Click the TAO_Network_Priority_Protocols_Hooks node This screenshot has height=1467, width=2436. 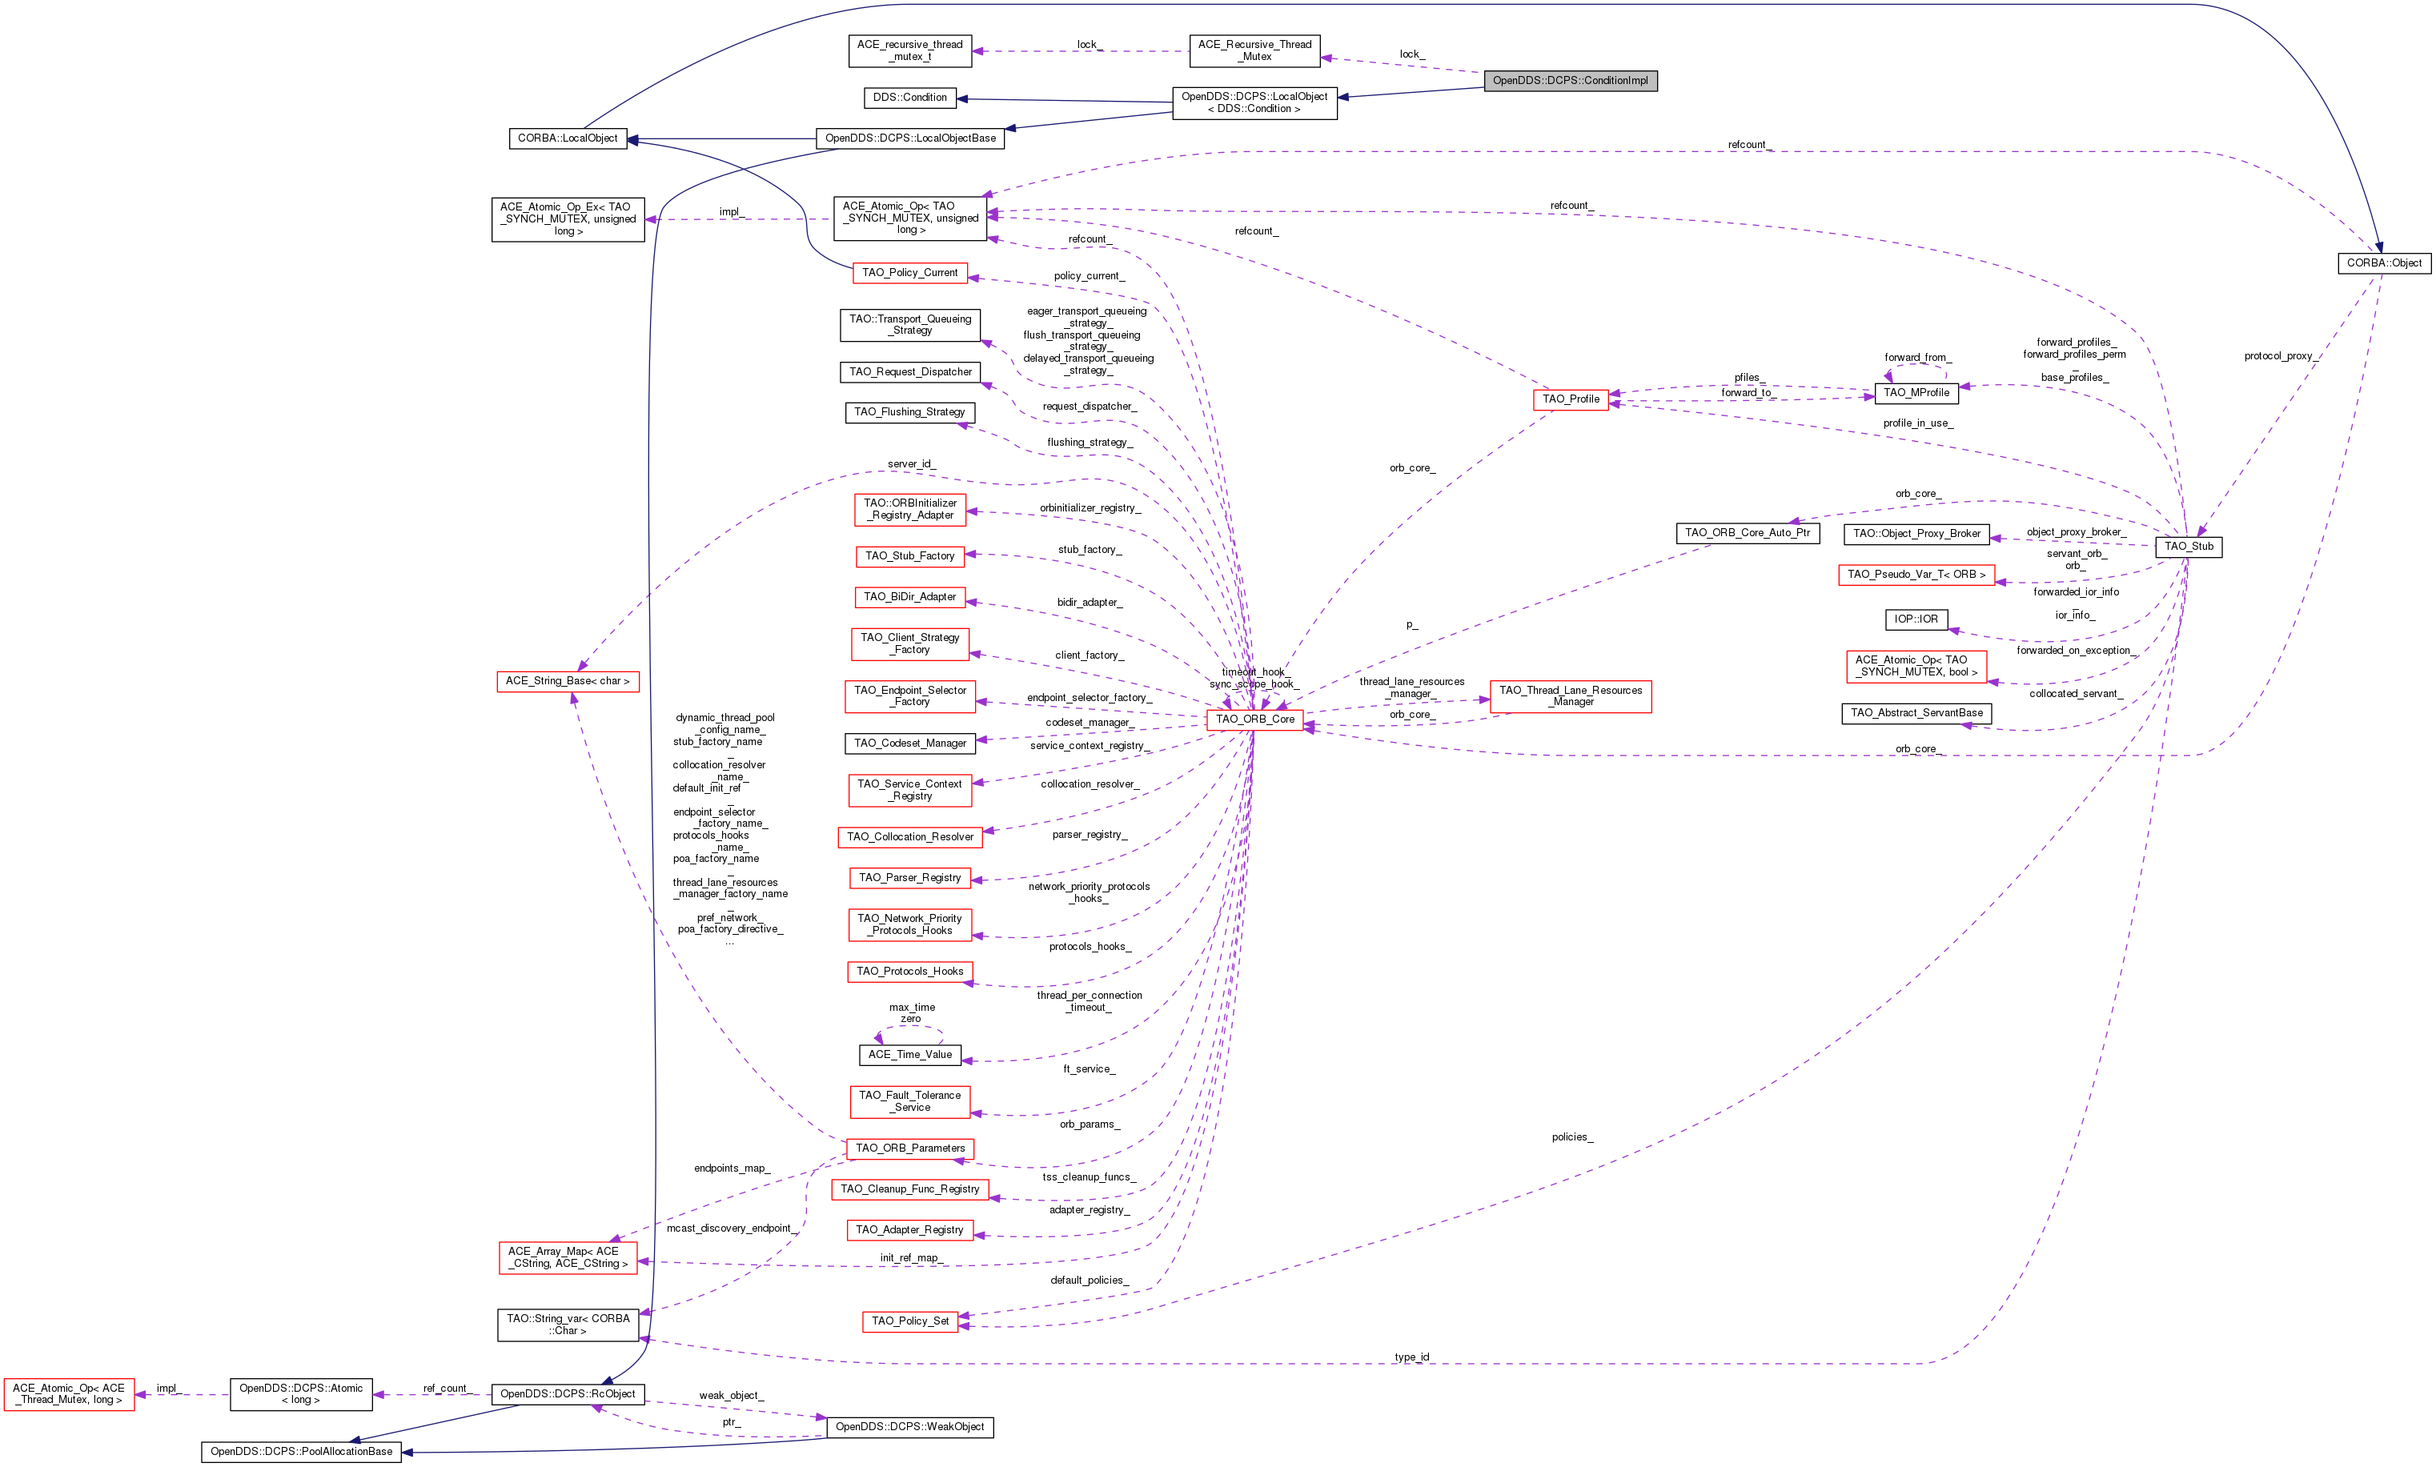click(x=909, y=925)
